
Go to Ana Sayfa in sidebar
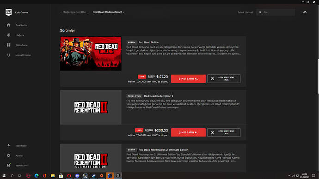pos(21,25)
